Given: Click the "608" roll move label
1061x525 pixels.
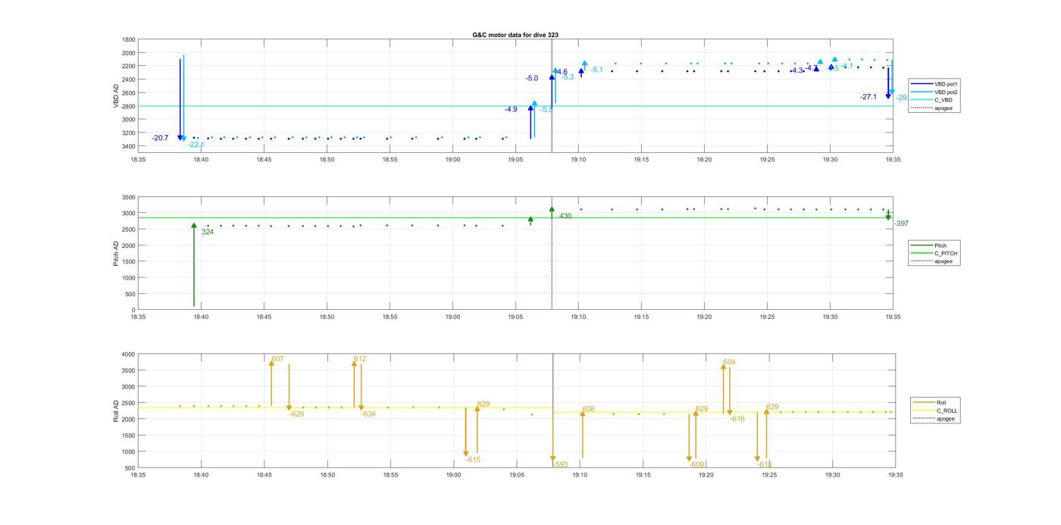Looking at the screenshot, I should tap(589, 409).
